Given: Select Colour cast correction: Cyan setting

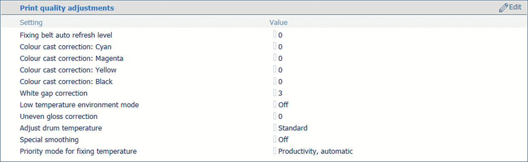Looking at the screenshot, I should [66, 46].
